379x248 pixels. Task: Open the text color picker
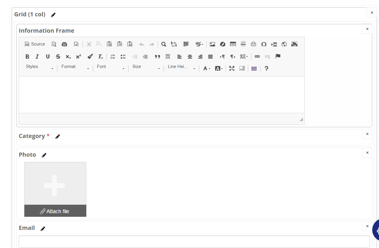click(x=207, y=68)
